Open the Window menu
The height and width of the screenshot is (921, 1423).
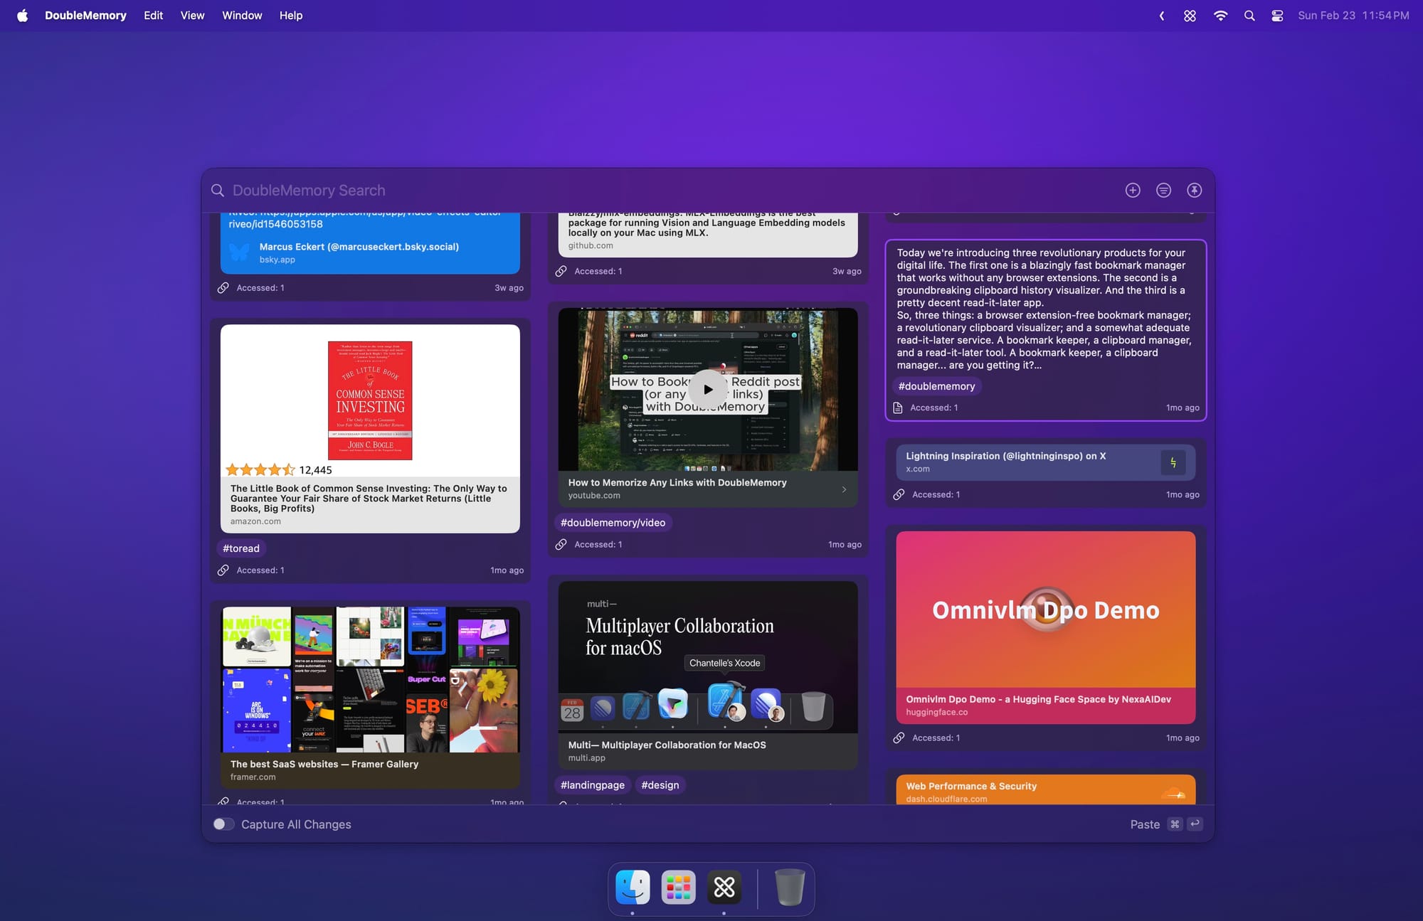click(242, 16)
